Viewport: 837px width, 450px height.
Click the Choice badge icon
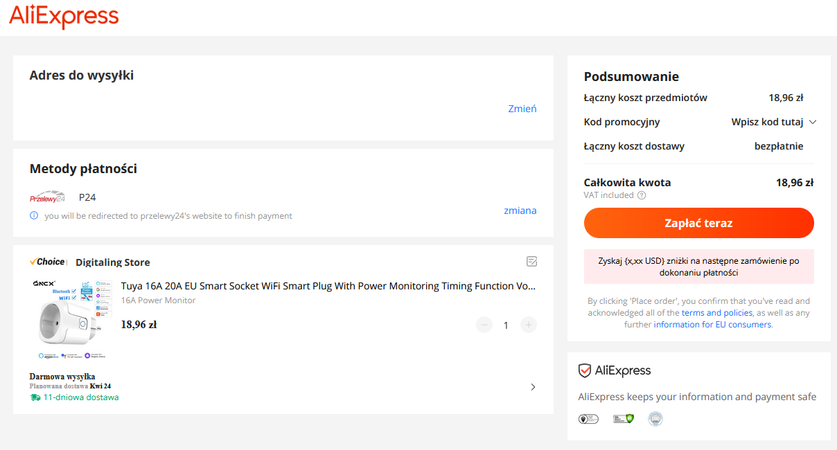point(47,262)
